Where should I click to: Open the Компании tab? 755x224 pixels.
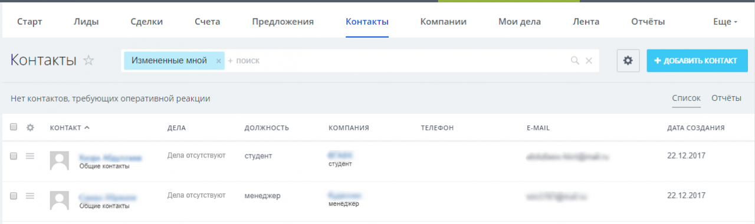point(444,22)
